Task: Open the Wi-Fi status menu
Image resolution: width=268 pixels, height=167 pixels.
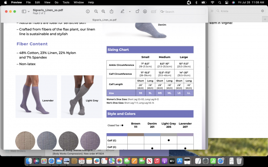Action: pos(213,2)
